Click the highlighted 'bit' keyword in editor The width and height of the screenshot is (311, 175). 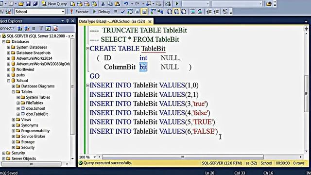pyautogui.click(x=143, y=67)
